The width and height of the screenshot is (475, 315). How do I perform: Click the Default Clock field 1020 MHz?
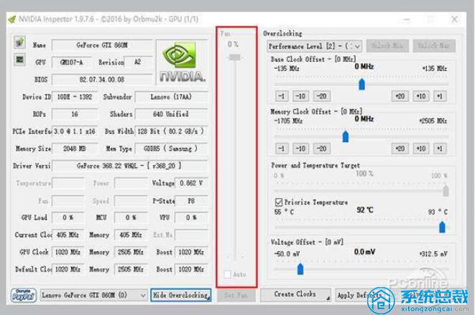(x=68, y=270)
